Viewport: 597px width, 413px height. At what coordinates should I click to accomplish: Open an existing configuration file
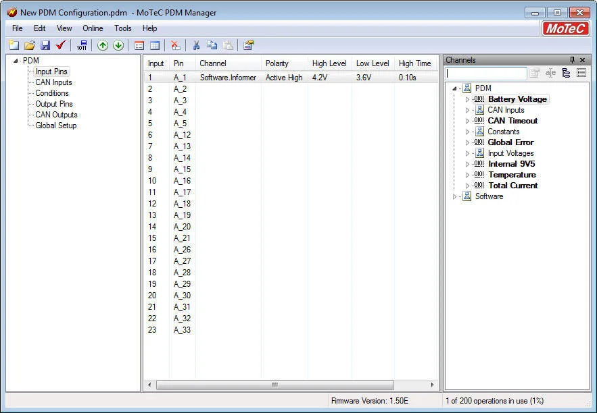point(30,46)
